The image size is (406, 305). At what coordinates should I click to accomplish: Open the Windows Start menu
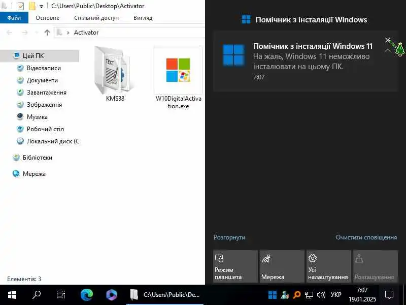pos(12,295)
